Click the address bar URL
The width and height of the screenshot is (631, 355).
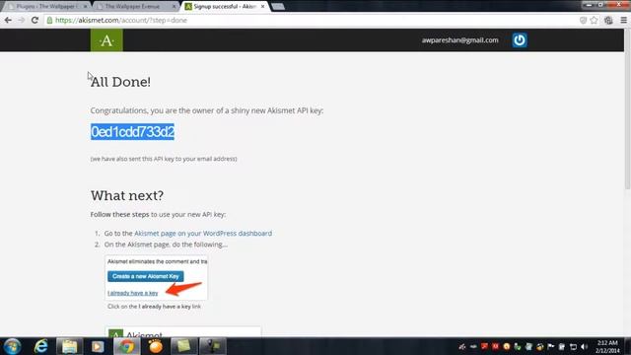pyautogui.click(x=120, y=20)
